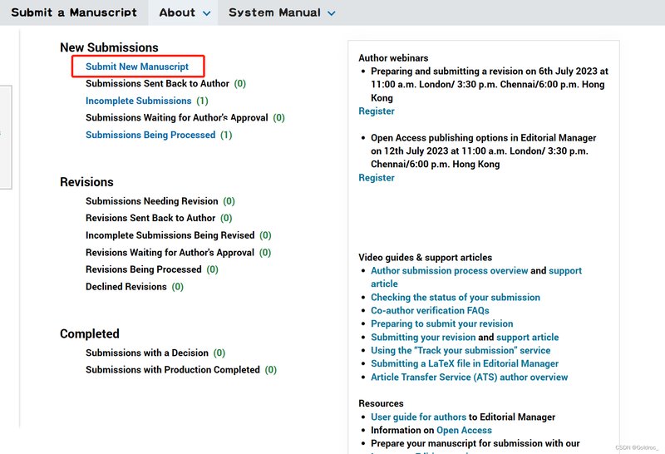Open the Track your submission service article
The width and height of the screenshot is (665, 454).
coord(461,351)
